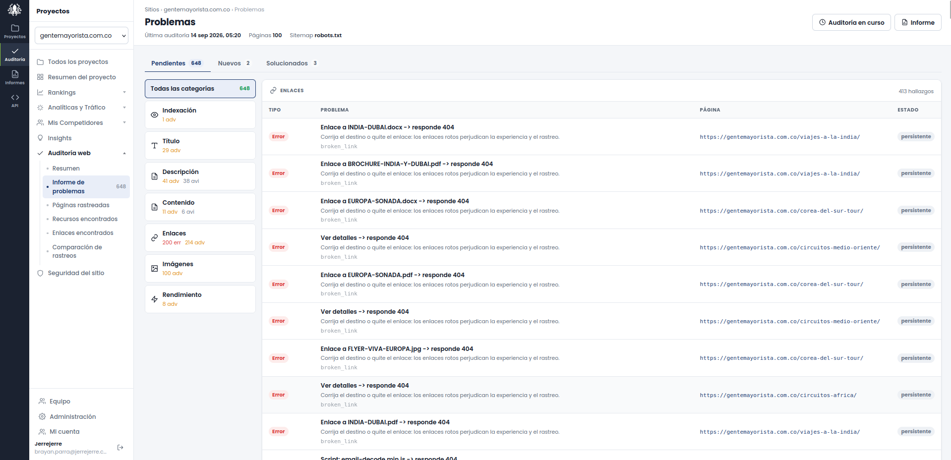This screenshot has height=460, width=951.
Task: Open Mi cuenta menu item
Action: click(x=64, y=432)
